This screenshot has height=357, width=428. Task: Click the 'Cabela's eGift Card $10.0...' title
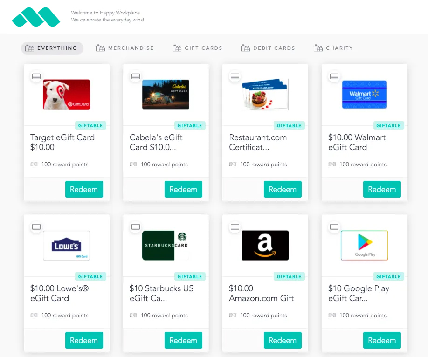(x=156, y=142)
